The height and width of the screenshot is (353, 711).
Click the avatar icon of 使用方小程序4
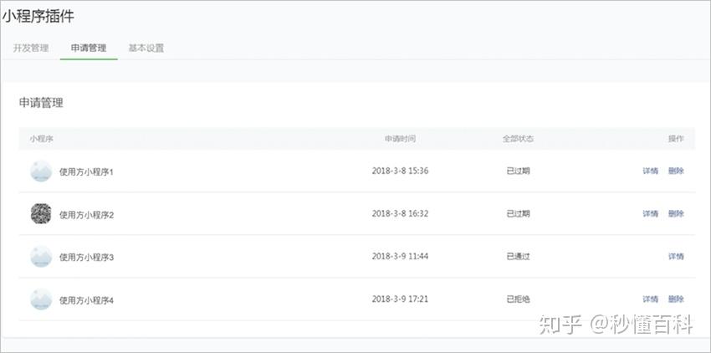tap(41, 299)
